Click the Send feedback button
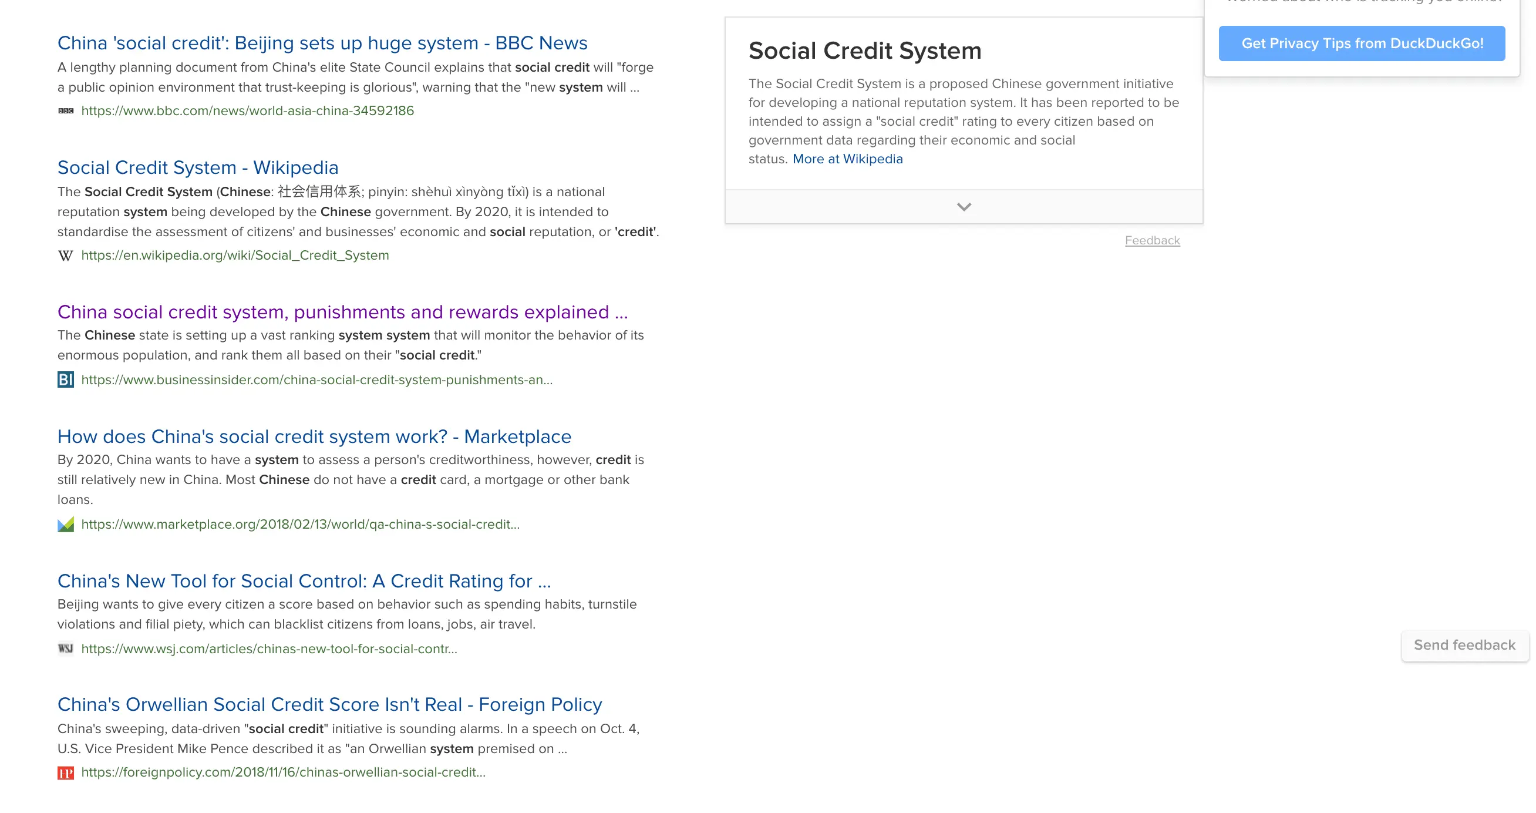Image resolution: width=1536 pixels, height=813 pixels. click(1464, 645)
